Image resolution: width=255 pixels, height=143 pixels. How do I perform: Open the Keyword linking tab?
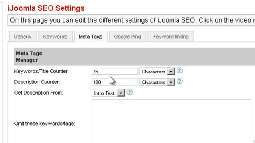click(x=171, y=37)
